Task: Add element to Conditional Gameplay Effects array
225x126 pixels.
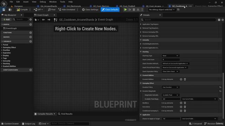Action: click(181, 111)
